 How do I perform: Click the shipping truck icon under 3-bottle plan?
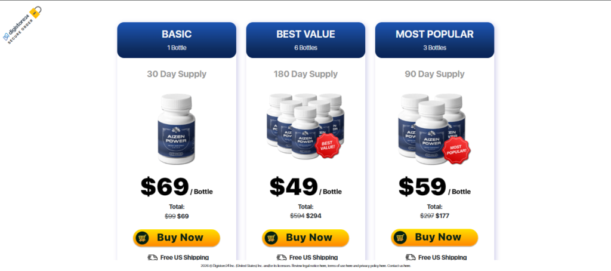[411, 257]
